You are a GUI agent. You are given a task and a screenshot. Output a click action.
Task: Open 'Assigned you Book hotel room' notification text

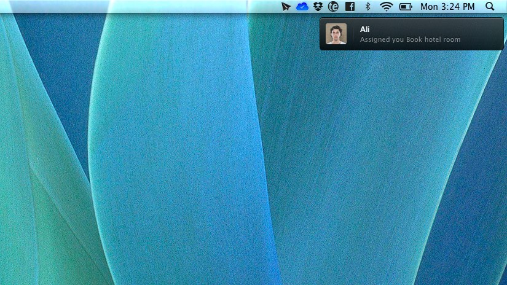[410, 39]
